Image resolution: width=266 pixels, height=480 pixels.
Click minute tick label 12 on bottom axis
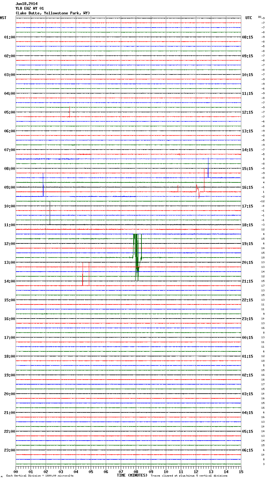click(196, 472)
